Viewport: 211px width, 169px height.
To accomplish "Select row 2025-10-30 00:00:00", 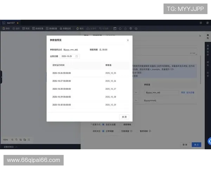I will pyautogui.click(x=90, y=105).
